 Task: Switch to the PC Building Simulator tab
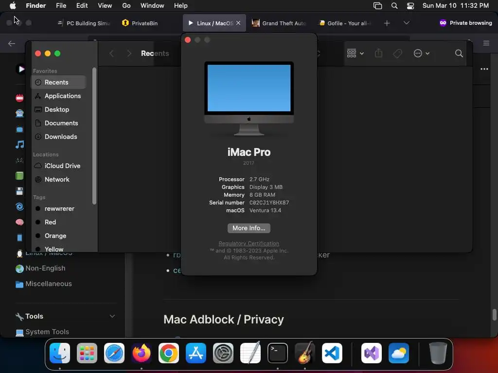pos(84,23)
